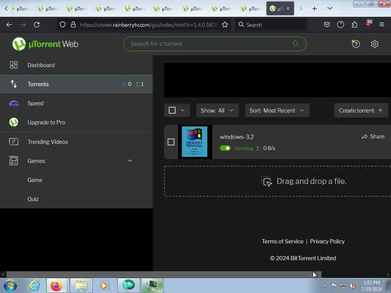Click Upgrade to Pro
This screenshot has width=391, height=293.
click(76, 122)
